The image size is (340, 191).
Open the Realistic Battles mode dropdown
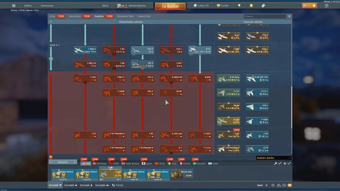(274, 158)
